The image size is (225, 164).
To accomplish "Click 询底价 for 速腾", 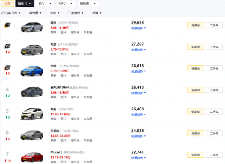I will [x=195, y=68].
